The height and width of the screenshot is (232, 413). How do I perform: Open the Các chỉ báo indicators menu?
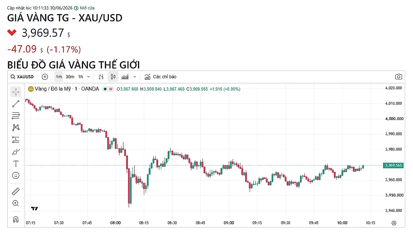tap(161, 77)
